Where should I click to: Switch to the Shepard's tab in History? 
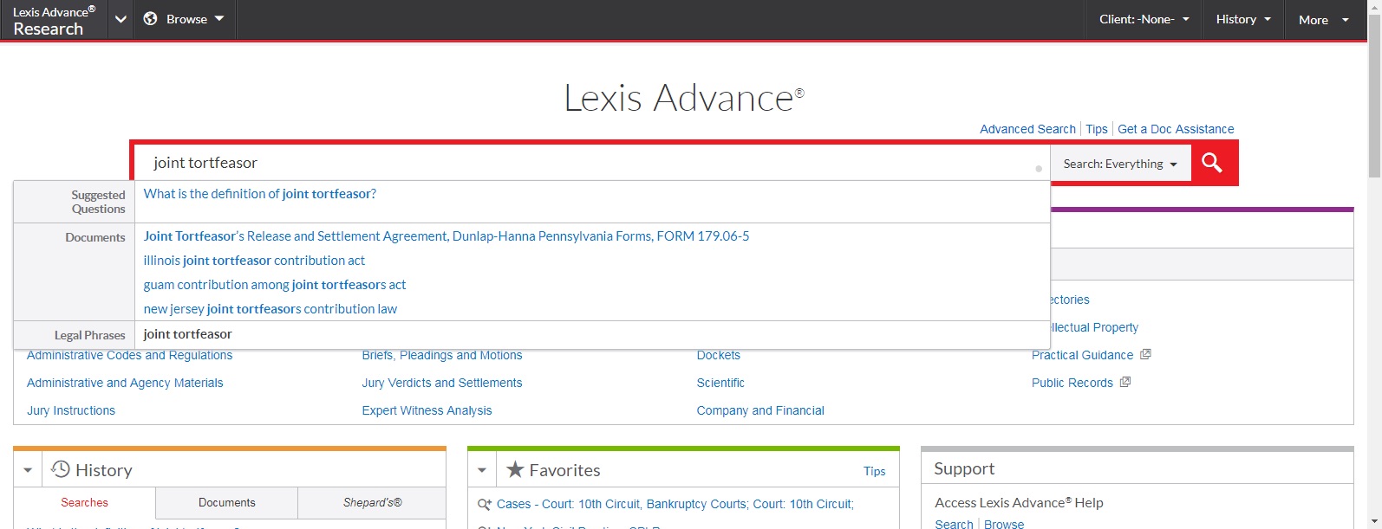coord(373,502)
